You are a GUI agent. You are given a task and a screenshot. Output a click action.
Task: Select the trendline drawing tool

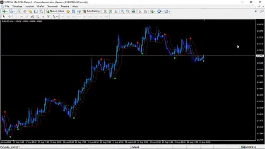27,17
